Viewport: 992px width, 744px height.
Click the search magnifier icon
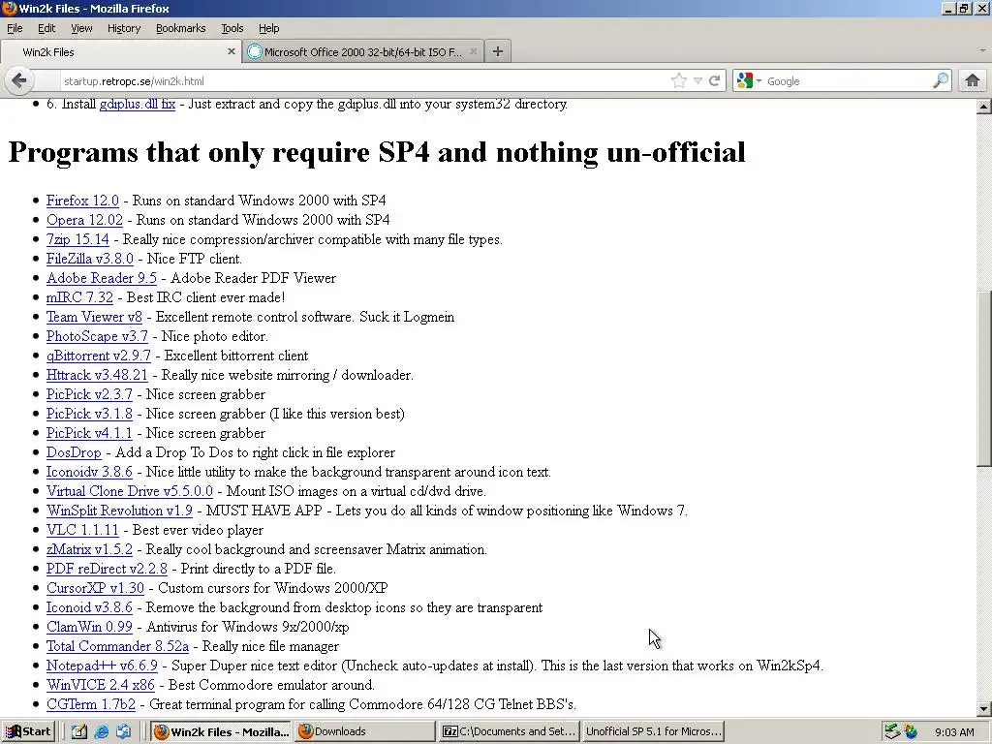pyautogui.click(x=940, y=80)
